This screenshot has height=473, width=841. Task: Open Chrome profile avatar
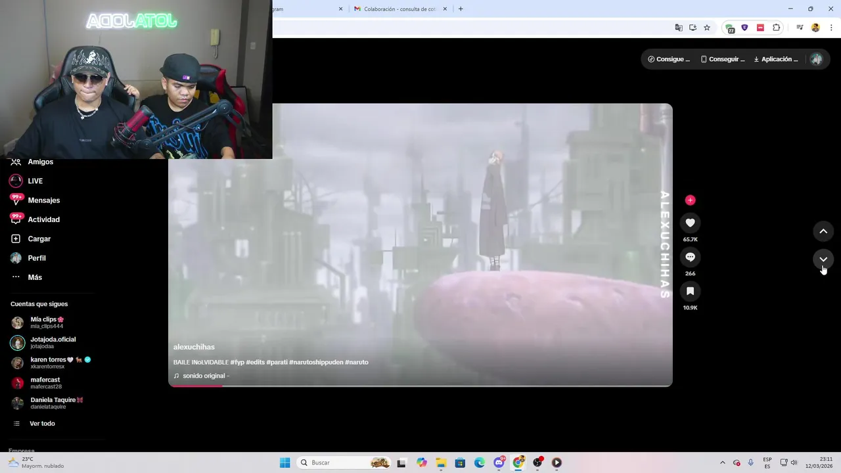point(815,28)
